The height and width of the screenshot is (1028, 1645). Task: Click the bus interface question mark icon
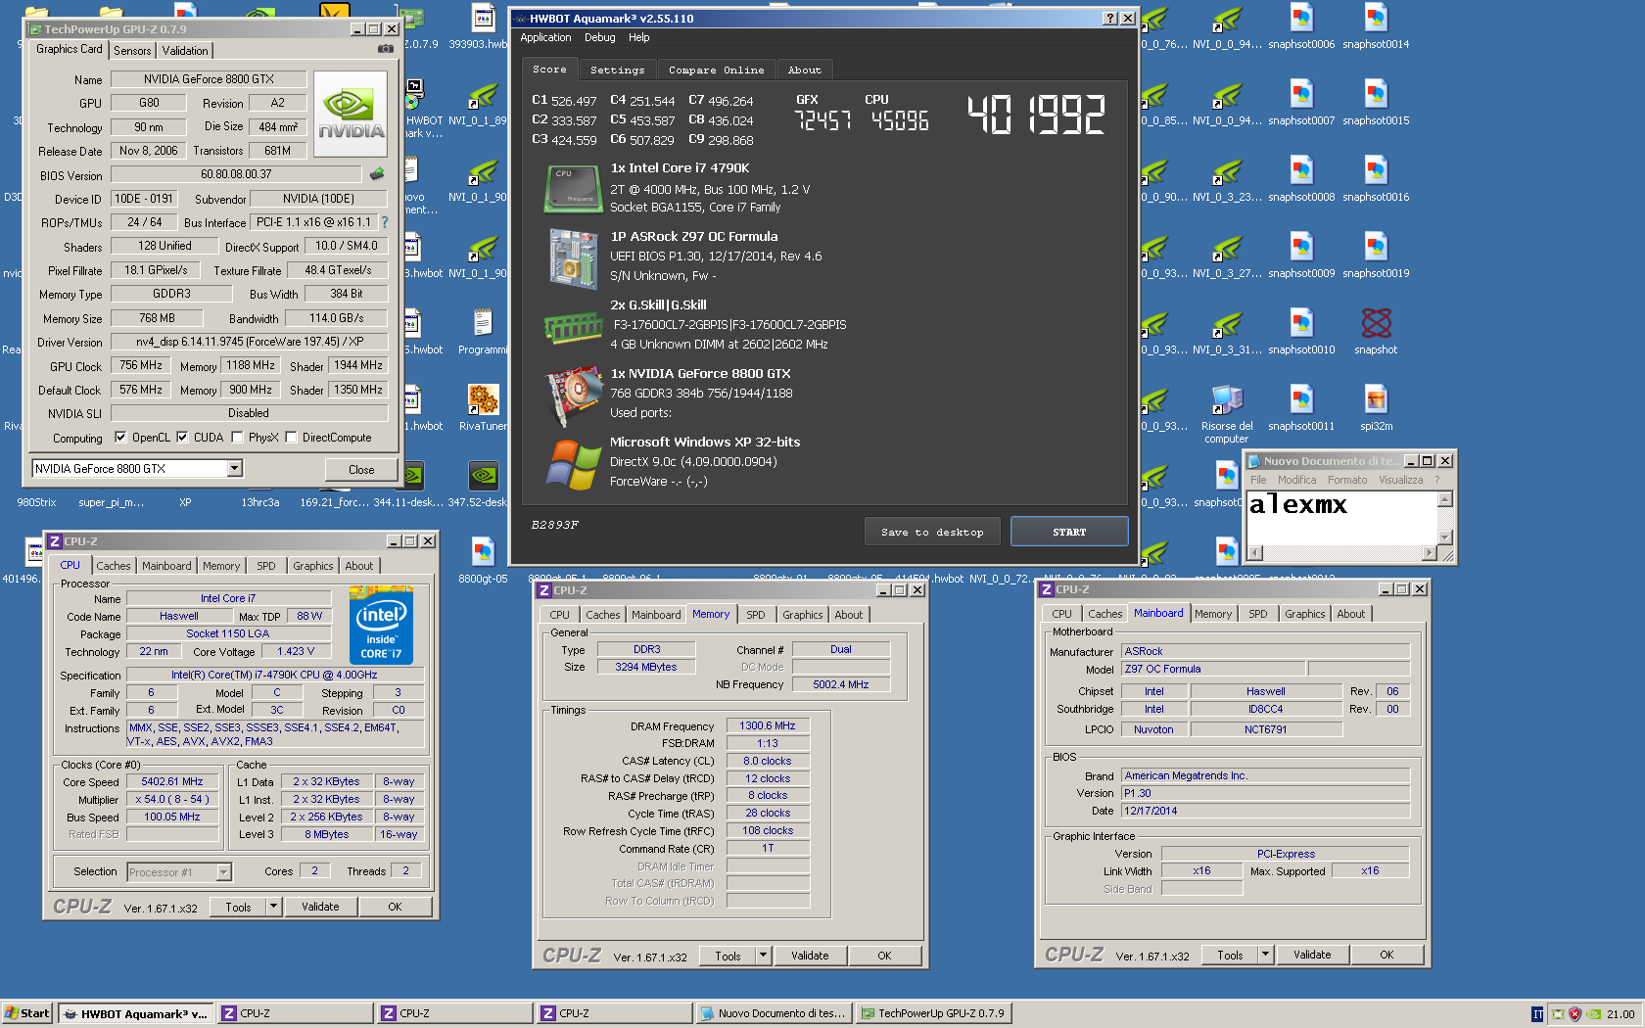coord(385,222)
